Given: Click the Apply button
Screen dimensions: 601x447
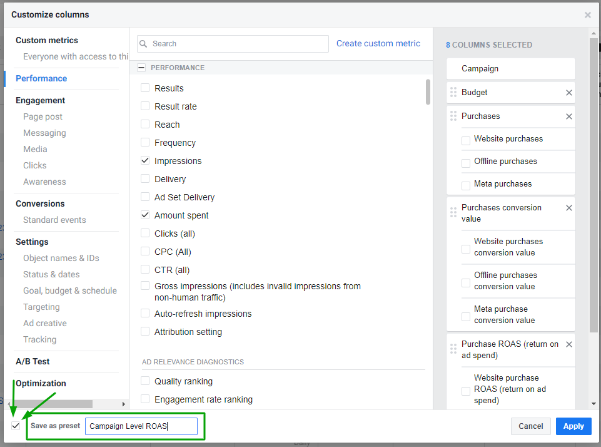Looking at the screenshot, I should pyautogui.click(x=573, y=426).
